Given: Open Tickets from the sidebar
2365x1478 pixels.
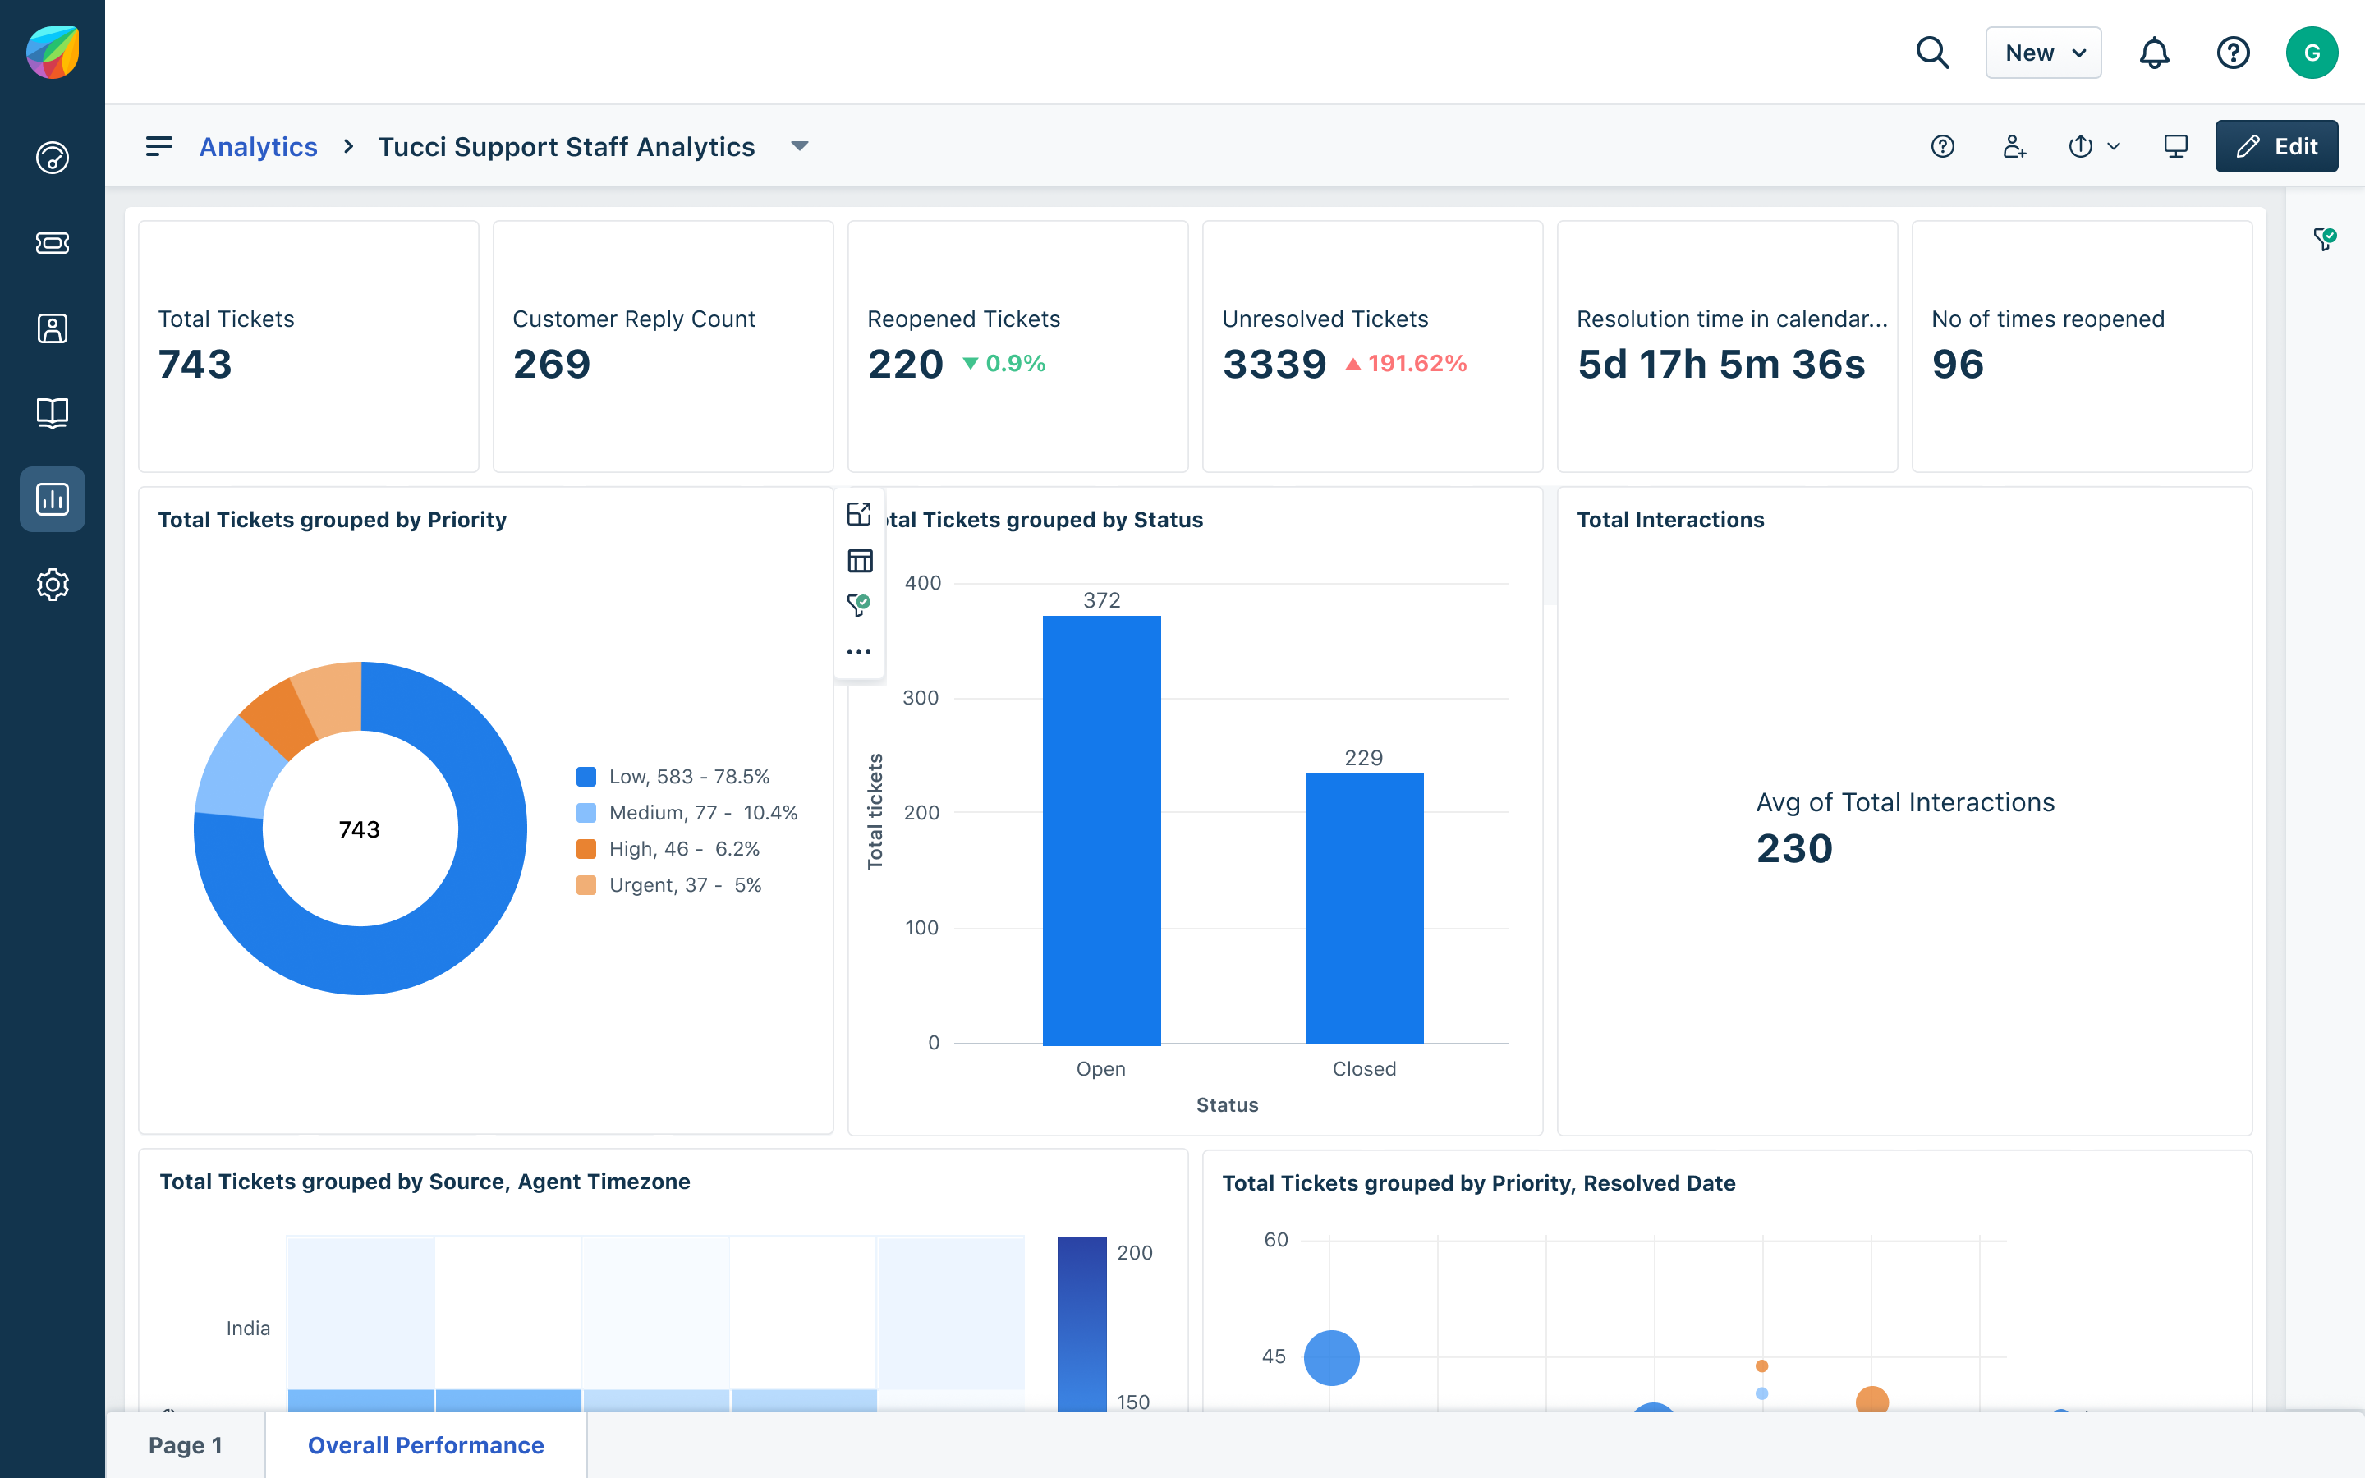Looking at the screenshot, I should tap(52, 242).
